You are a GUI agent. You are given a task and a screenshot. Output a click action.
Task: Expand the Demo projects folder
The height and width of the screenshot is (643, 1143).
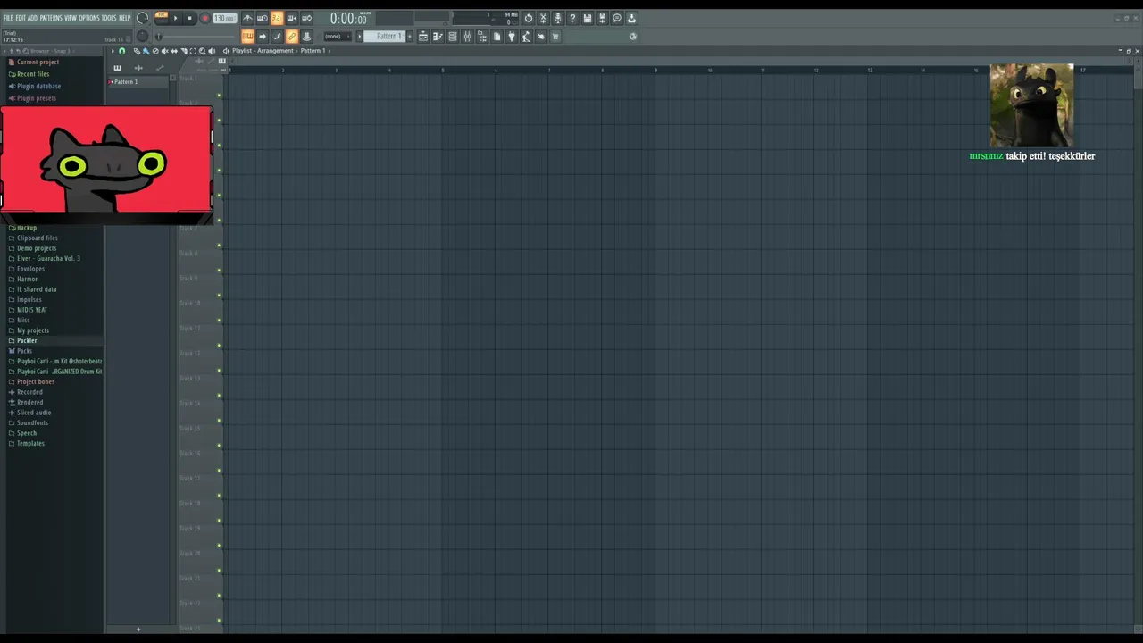37,248
